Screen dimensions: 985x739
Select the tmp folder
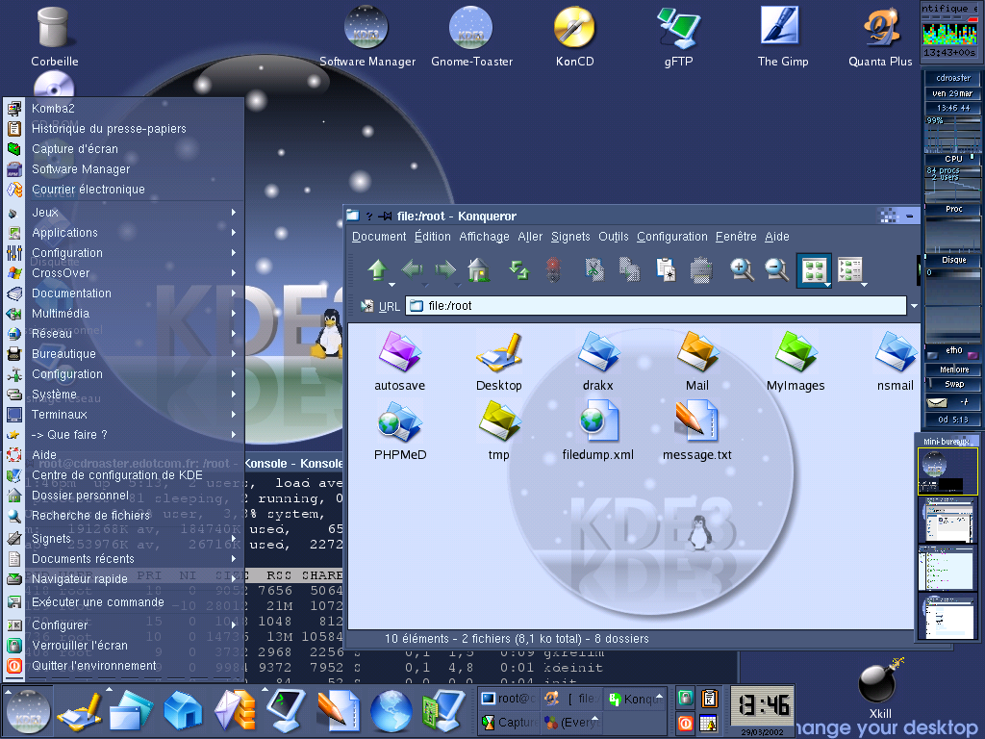click(x=499, y=431)
